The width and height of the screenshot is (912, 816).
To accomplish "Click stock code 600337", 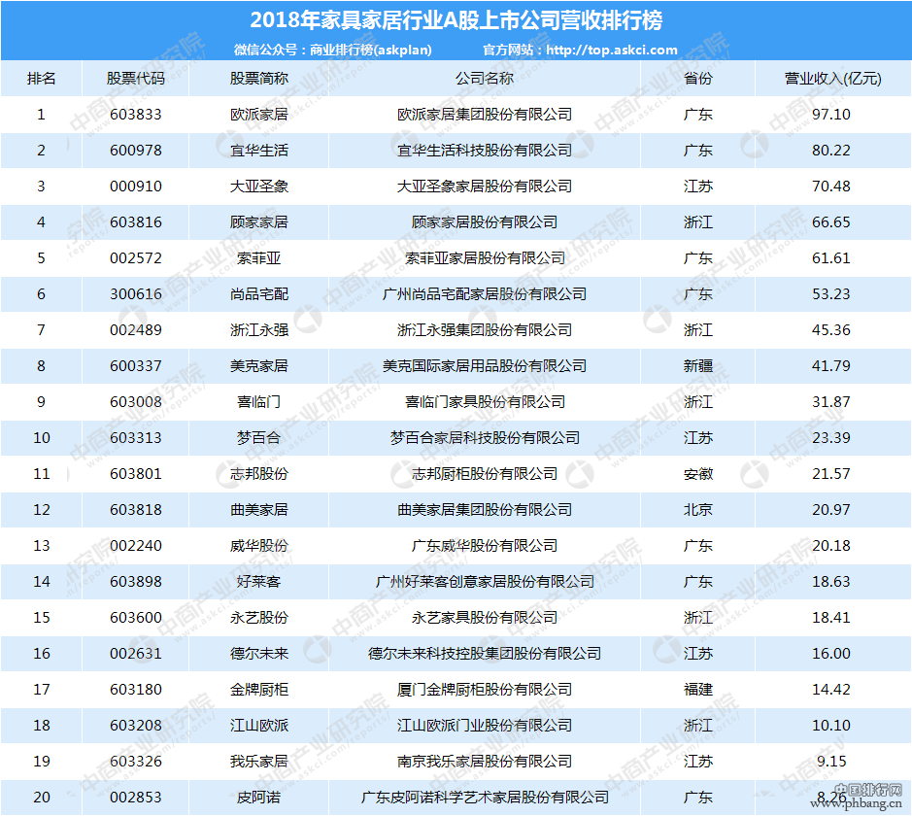I will pyautogui.click(x=136, y=366).
